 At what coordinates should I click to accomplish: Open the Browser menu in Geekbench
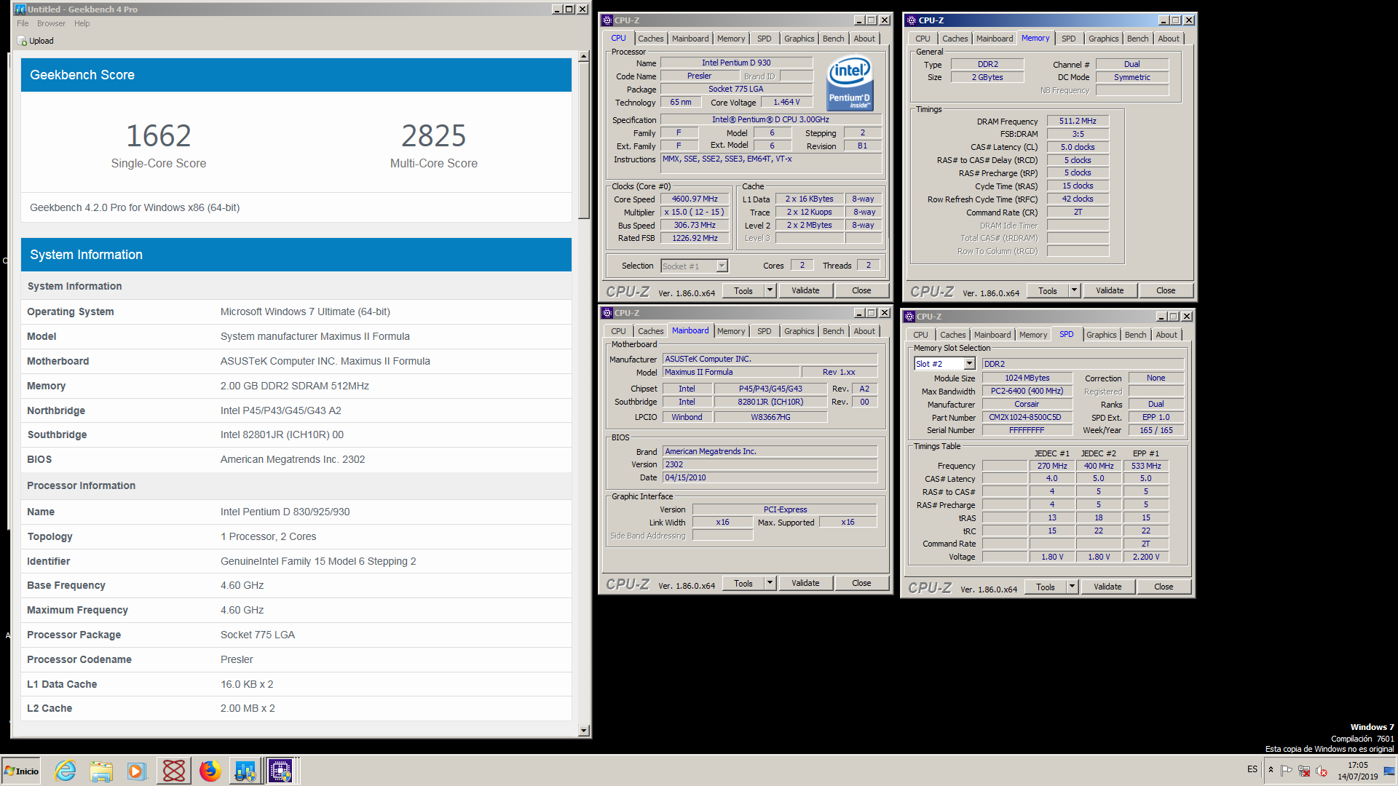click(x=51, y=23)
